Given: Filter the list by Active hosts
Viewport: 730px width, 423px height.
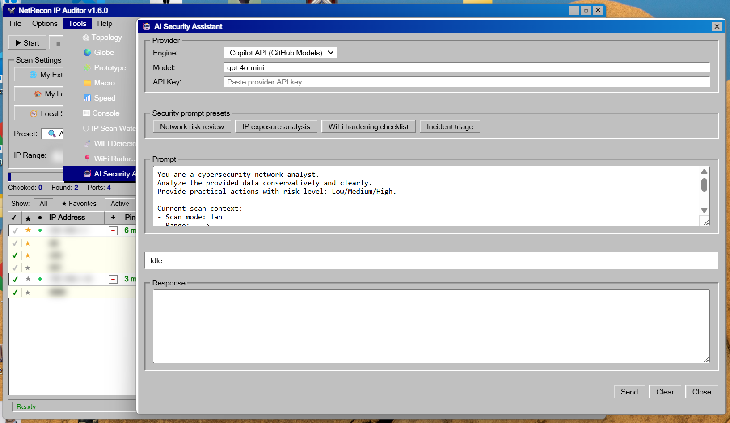Looking at the screenshot, I should point(120,204).
